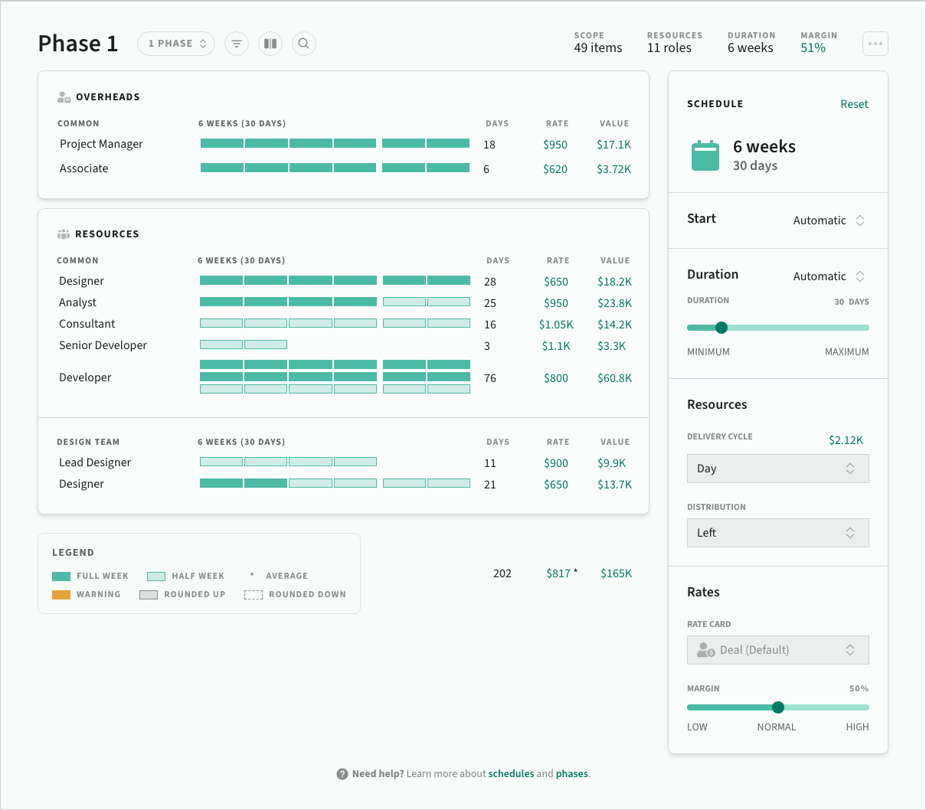Viewport: 926px width, 810px height.
Task: Expand the Start Automatic dropdown
Action: pyautogui.click(x=829, y=220)
